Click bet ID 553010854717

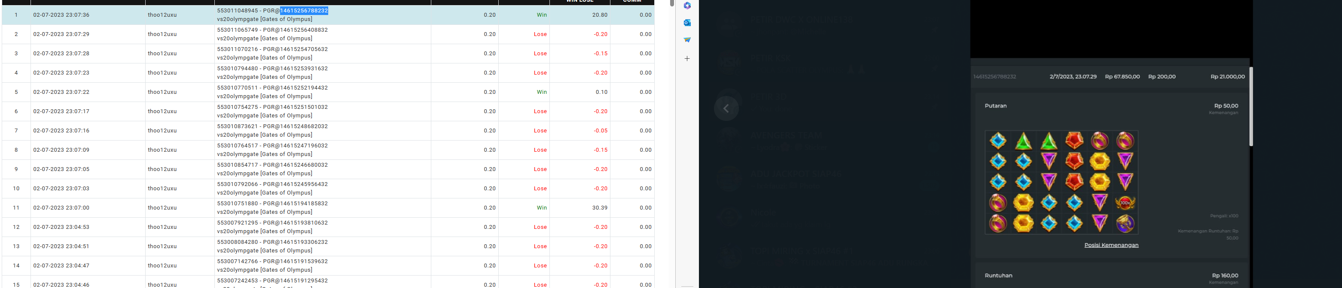tap(238, 165)
